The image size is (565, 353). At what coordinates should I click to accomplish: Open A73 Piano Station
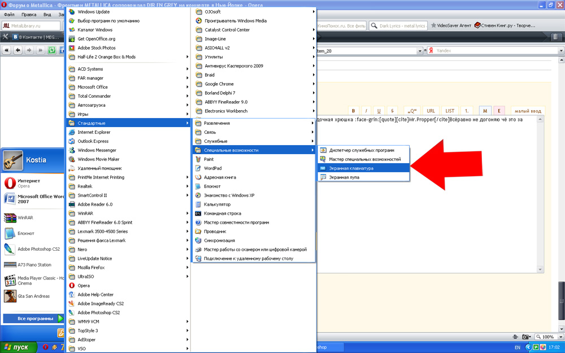(34, 264)
